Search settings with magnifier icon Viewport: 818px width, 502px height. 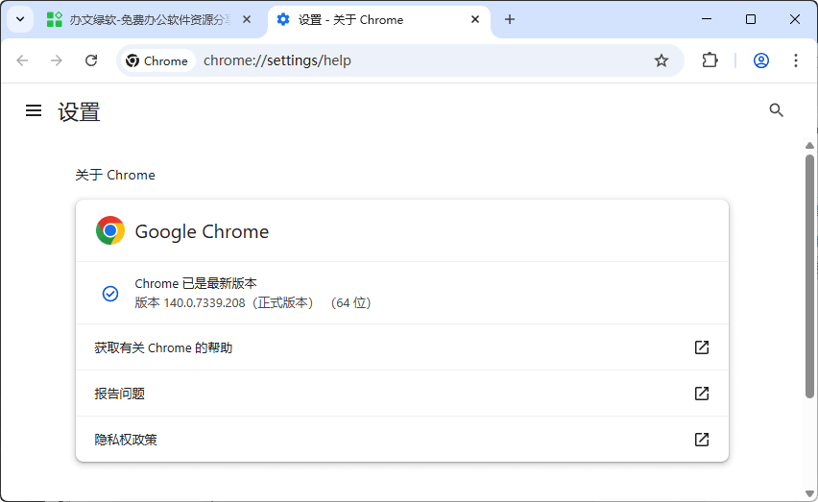click(x=777, y=110)
